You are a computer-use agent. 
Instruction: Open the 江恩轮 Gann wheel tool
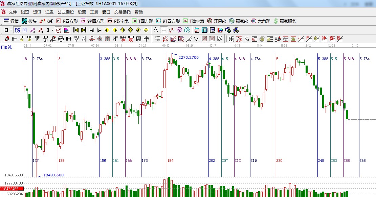[217, 21]
